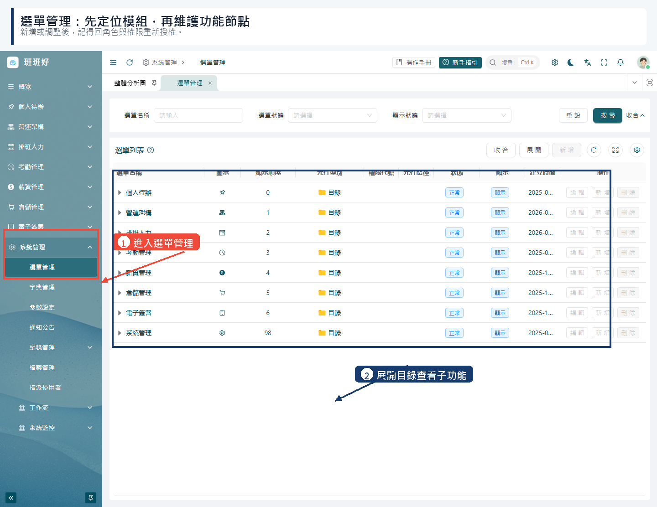Expand 紀錄管理 in the sidebar
657x507 pixels.
[51, 347]
